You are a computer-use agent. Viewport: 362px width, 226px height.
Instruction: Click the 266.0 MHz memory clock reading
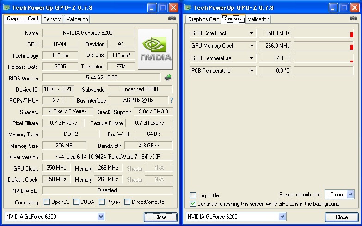(x=275, y=46)
